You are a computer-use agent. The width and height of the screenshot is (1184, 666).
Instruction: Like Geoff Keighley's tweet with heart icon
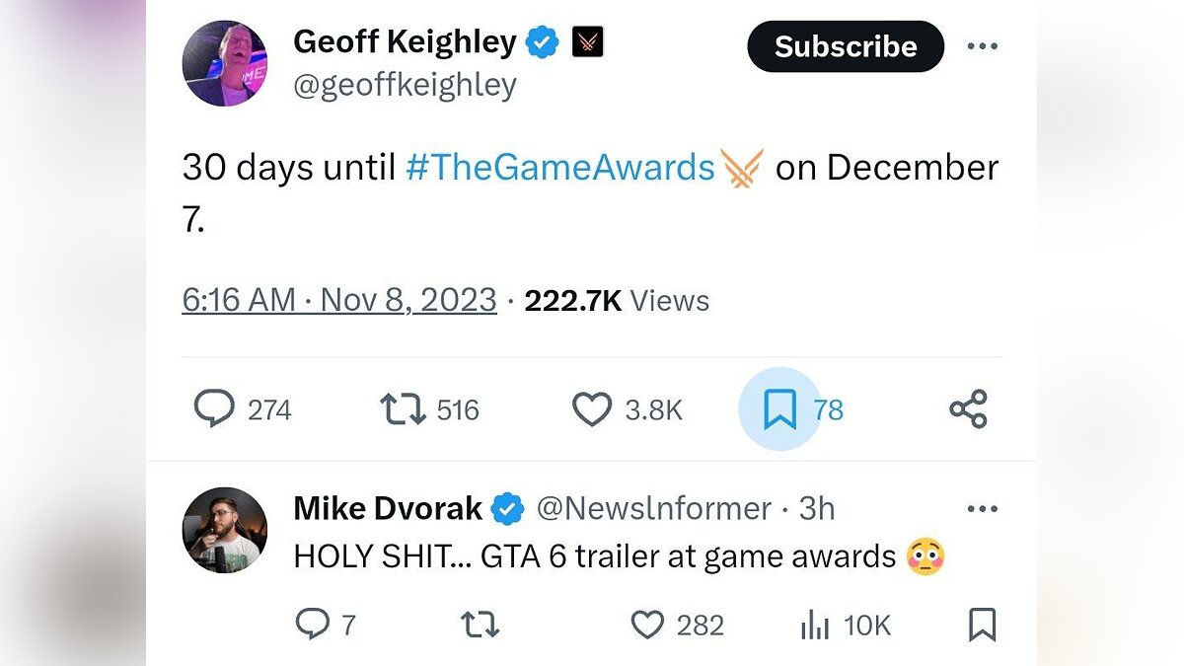pyautogui.click(x=592, y=408)
